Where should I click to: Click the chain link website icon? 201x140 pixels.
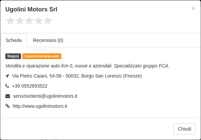(8, 106)
